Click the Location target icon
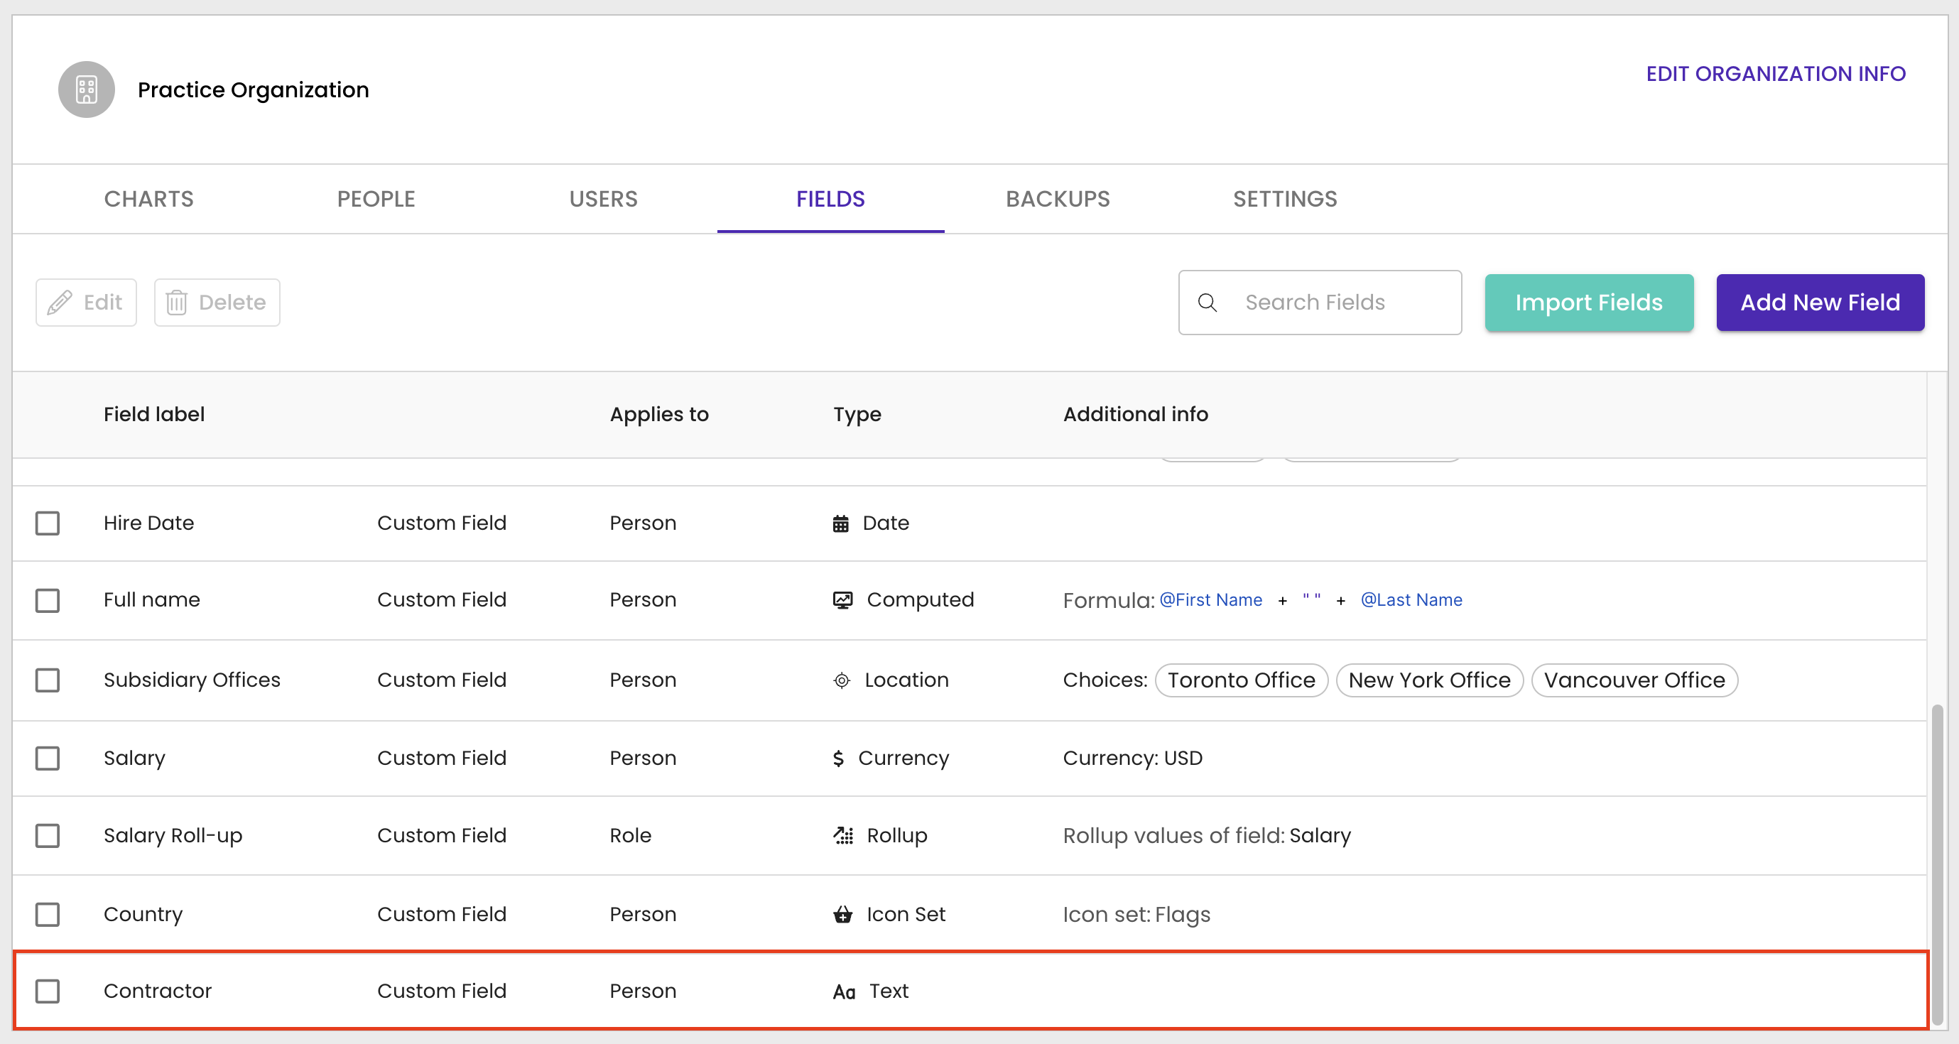The image size is (1959, 1044). [841, 680]
